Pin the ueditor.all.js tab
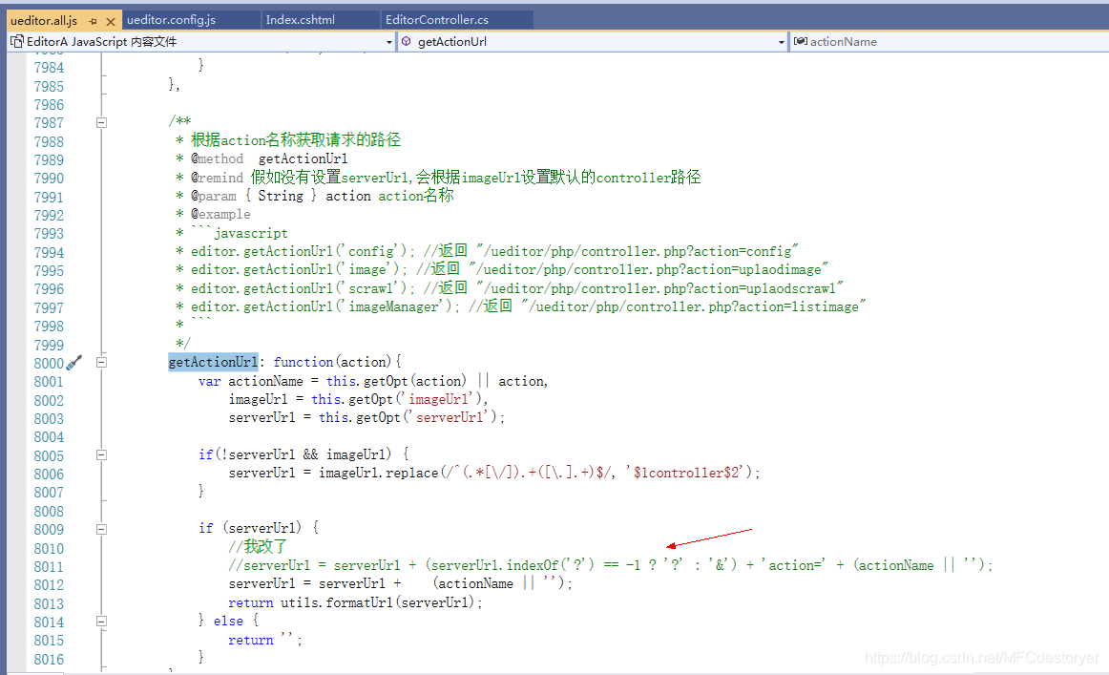1109x675 pixels. pos(93,21)
